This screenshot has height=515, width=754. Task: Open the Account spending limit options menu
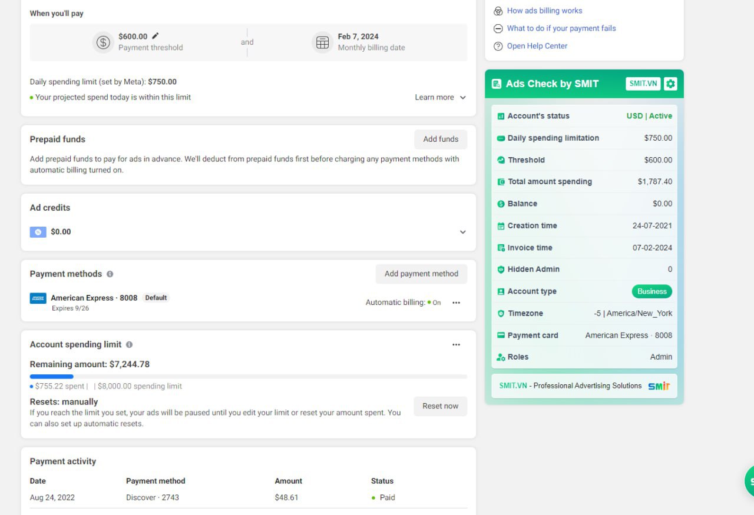pos(456,345)
